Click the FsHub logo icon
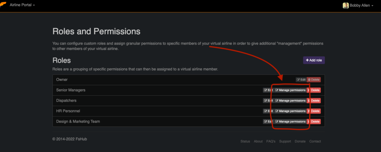The height and width of the screenshot is (152, 381). tap(3, 5)
